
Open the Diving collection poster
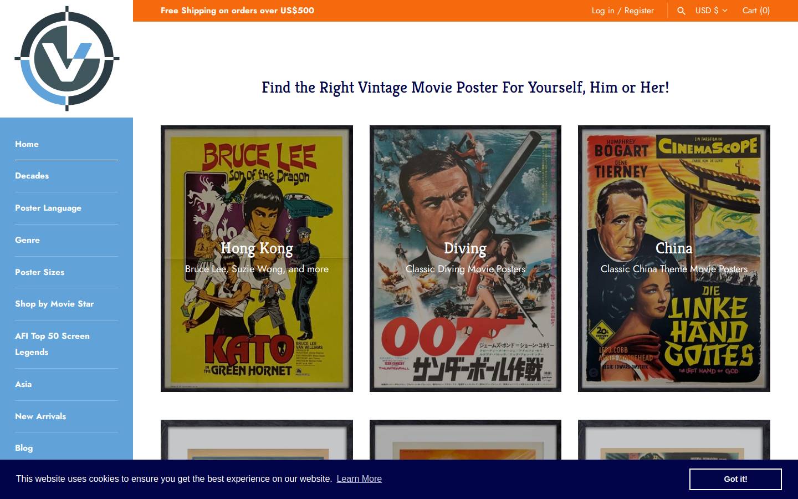point(465,258)
